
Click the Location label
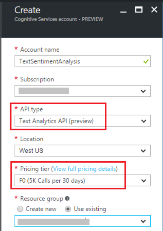point(32,139)
